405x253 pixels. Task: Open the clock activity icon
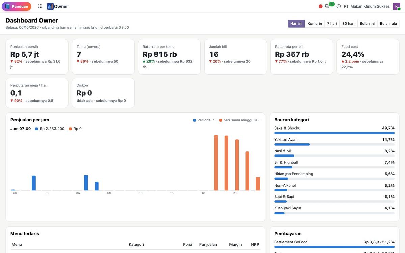(339, 6)
